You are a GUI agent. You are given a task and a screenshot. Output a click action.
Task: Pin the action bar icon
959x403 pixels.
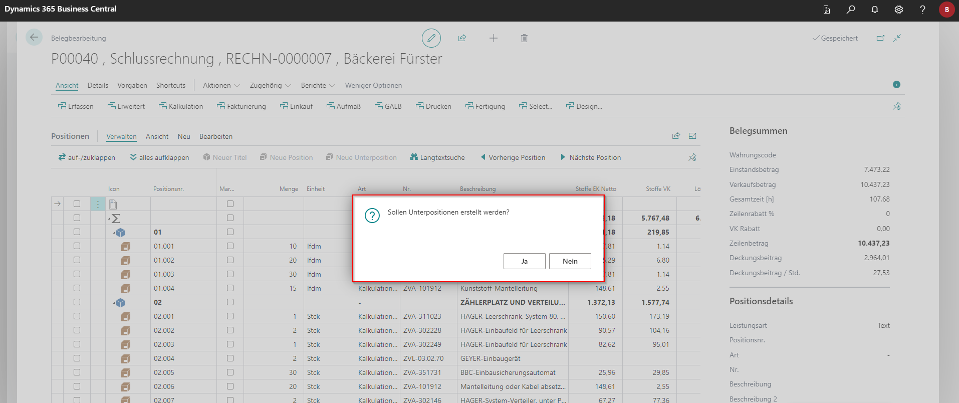[x=897, y=106]
